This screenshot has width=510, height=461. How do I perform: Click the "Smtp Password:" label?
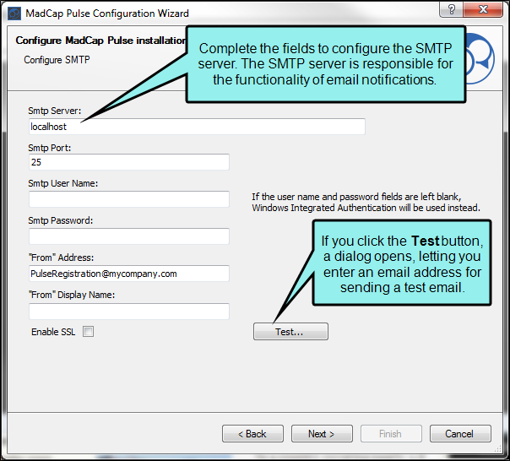tap(61, 220)
